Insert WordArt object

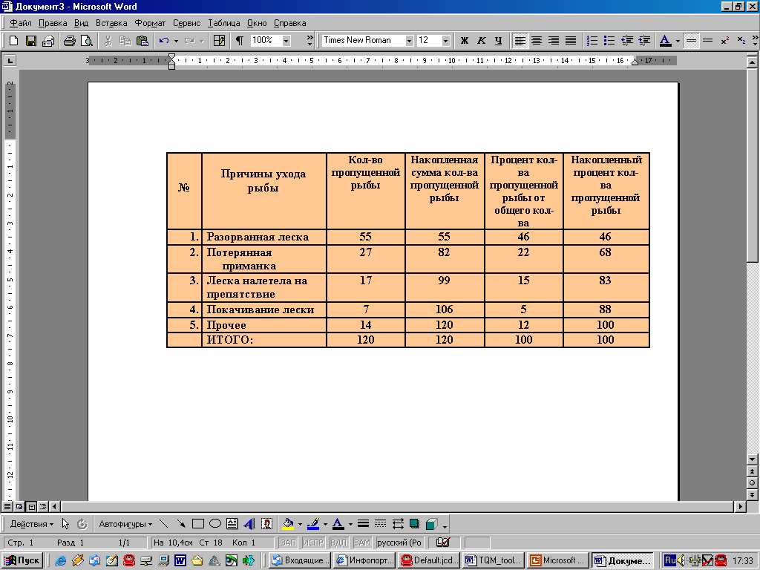click(x=249, y=524)
